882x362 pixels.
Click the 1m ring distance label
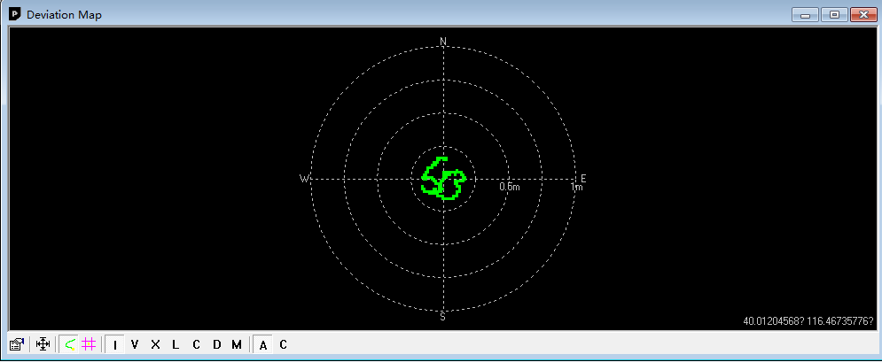[x=576, y=187]
